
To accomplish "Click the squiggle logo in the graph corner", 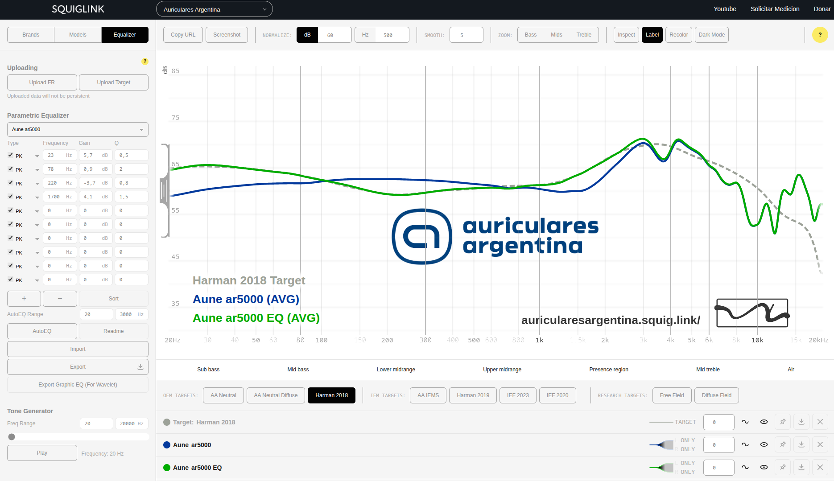I will click(x=752, y=313).
